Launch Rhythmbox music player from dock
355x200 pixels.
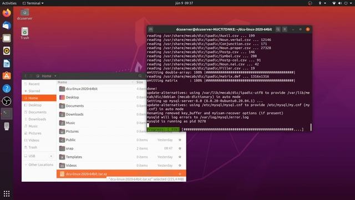tap(7, 51)
